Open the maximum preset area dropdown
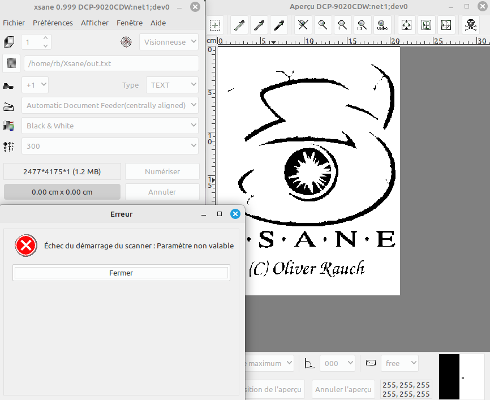The width and height of the screenshot is (490, 400). point(270,363)
